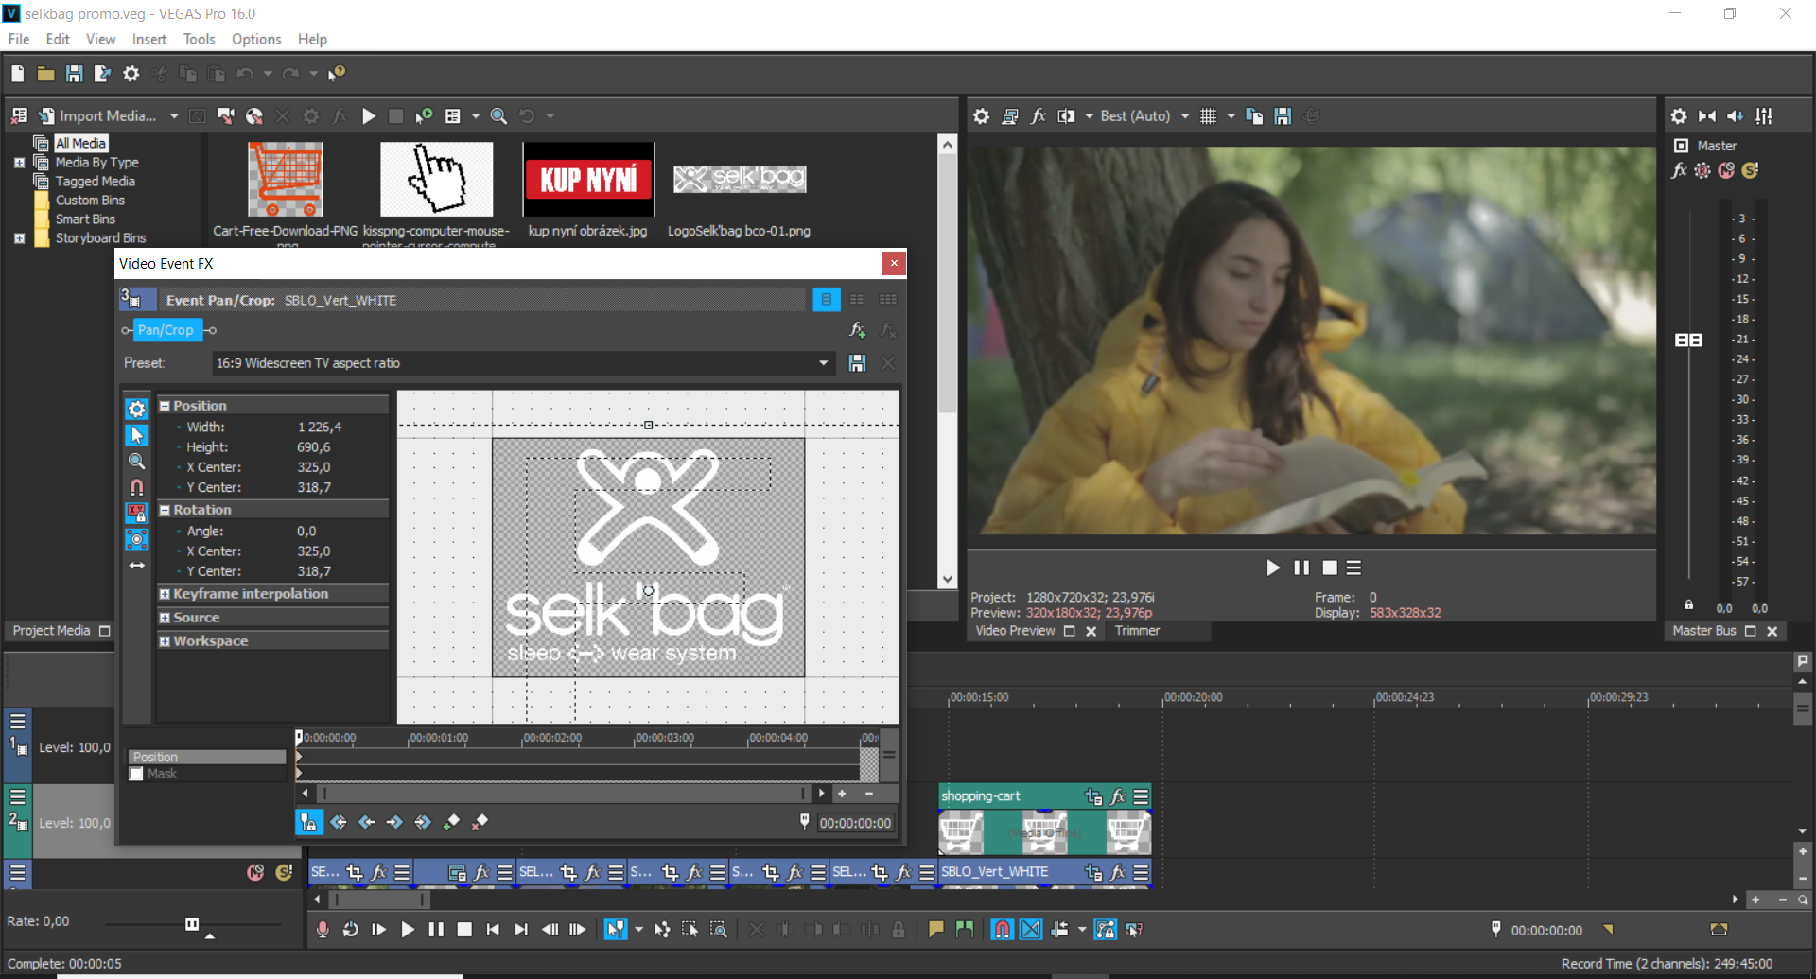The image size is (1816, 979).
Task: Select the Pan/Crop chain button
Action: (166, 330)
